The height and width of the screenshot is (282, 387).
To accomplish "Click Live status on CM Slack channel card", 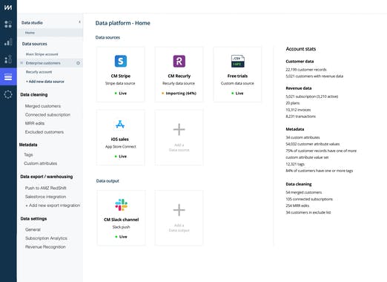I will tap(121, 237).
